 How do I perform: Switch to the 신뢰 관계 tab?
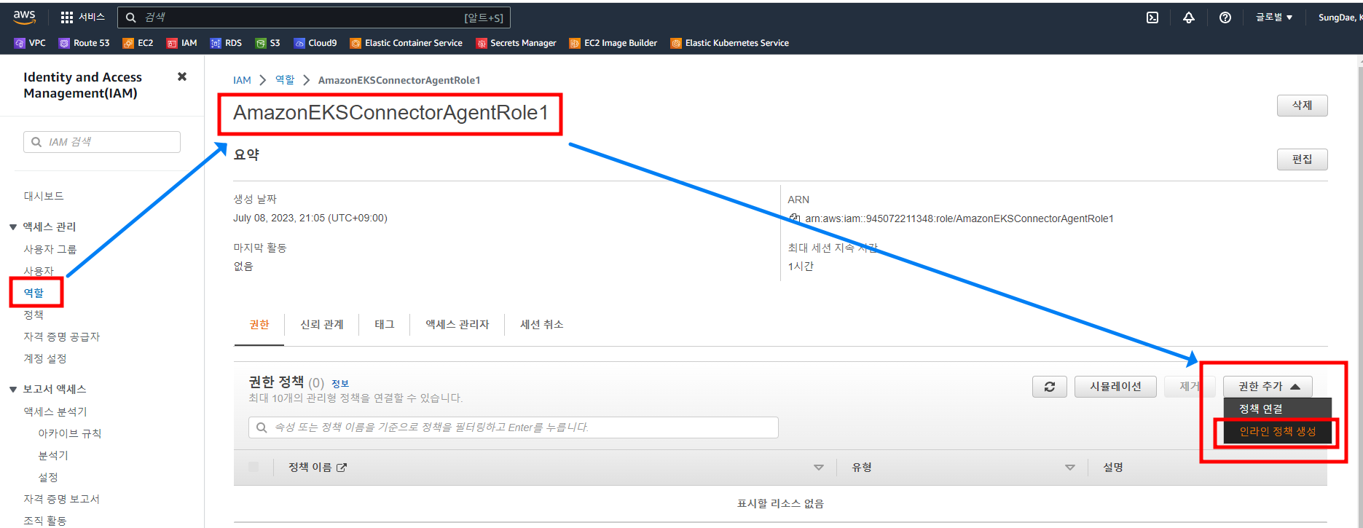322,325
